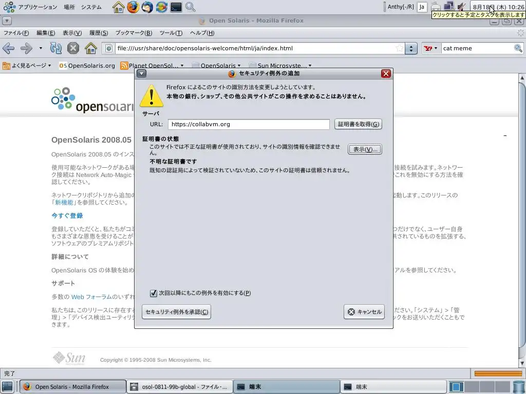Viewport: 526px width, 394px height.
Task: Launch Thunderbird mail from the top panel
Action: click(147, 7)
